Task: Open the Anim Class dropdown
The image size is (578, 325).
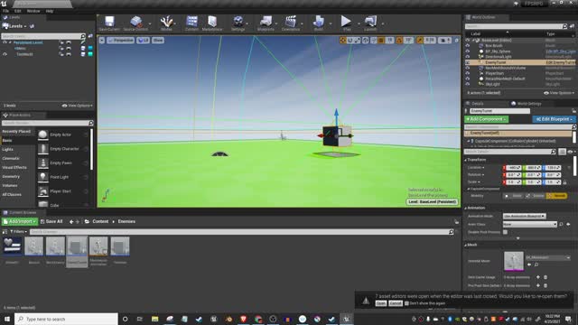Action: pyautogui.click(x=530, y=224)
